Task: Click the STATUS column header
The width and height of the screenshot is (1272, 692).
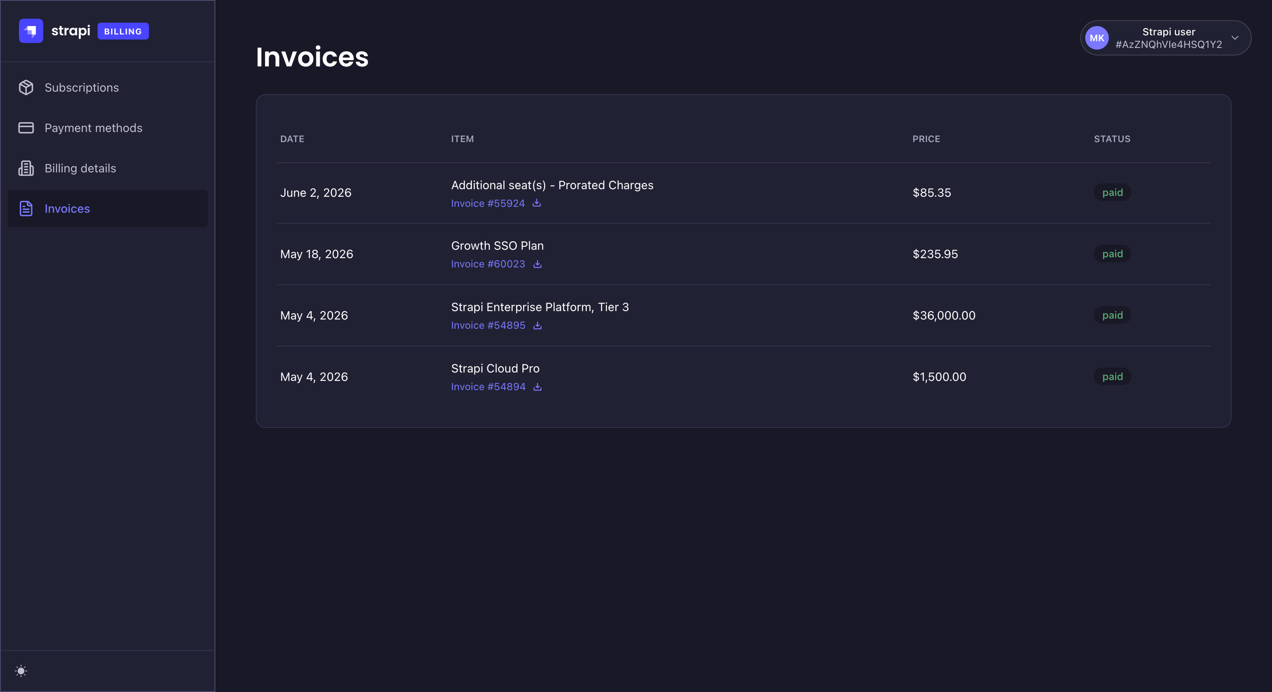Action: tap(1112, 139)
